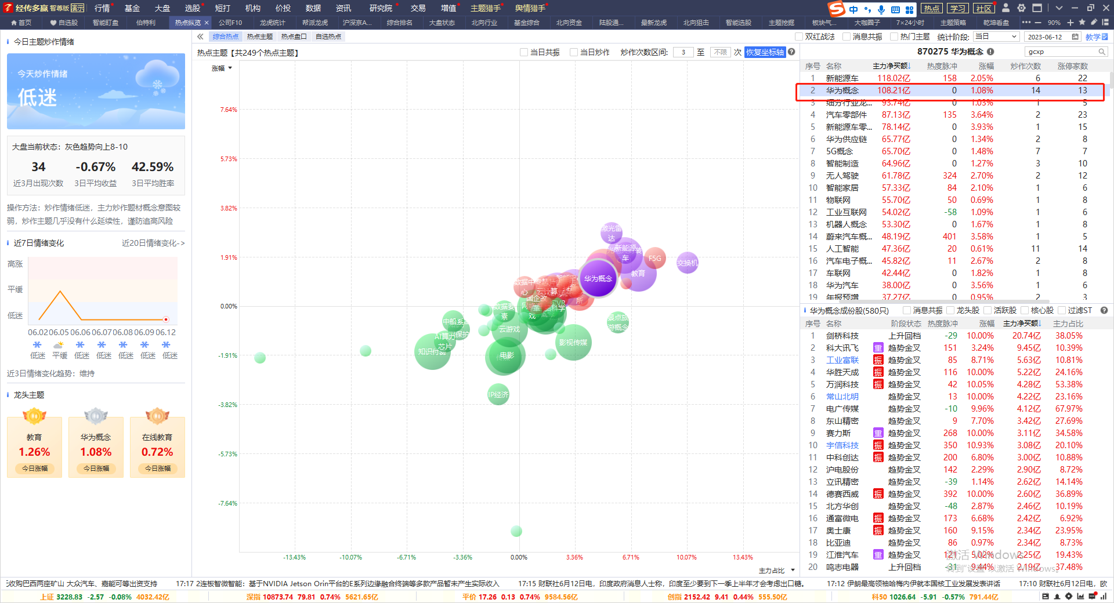The image size is (1114, 603).
Task: Enable the top 消息共振 checkbox
Action: (x=847, y=37)
